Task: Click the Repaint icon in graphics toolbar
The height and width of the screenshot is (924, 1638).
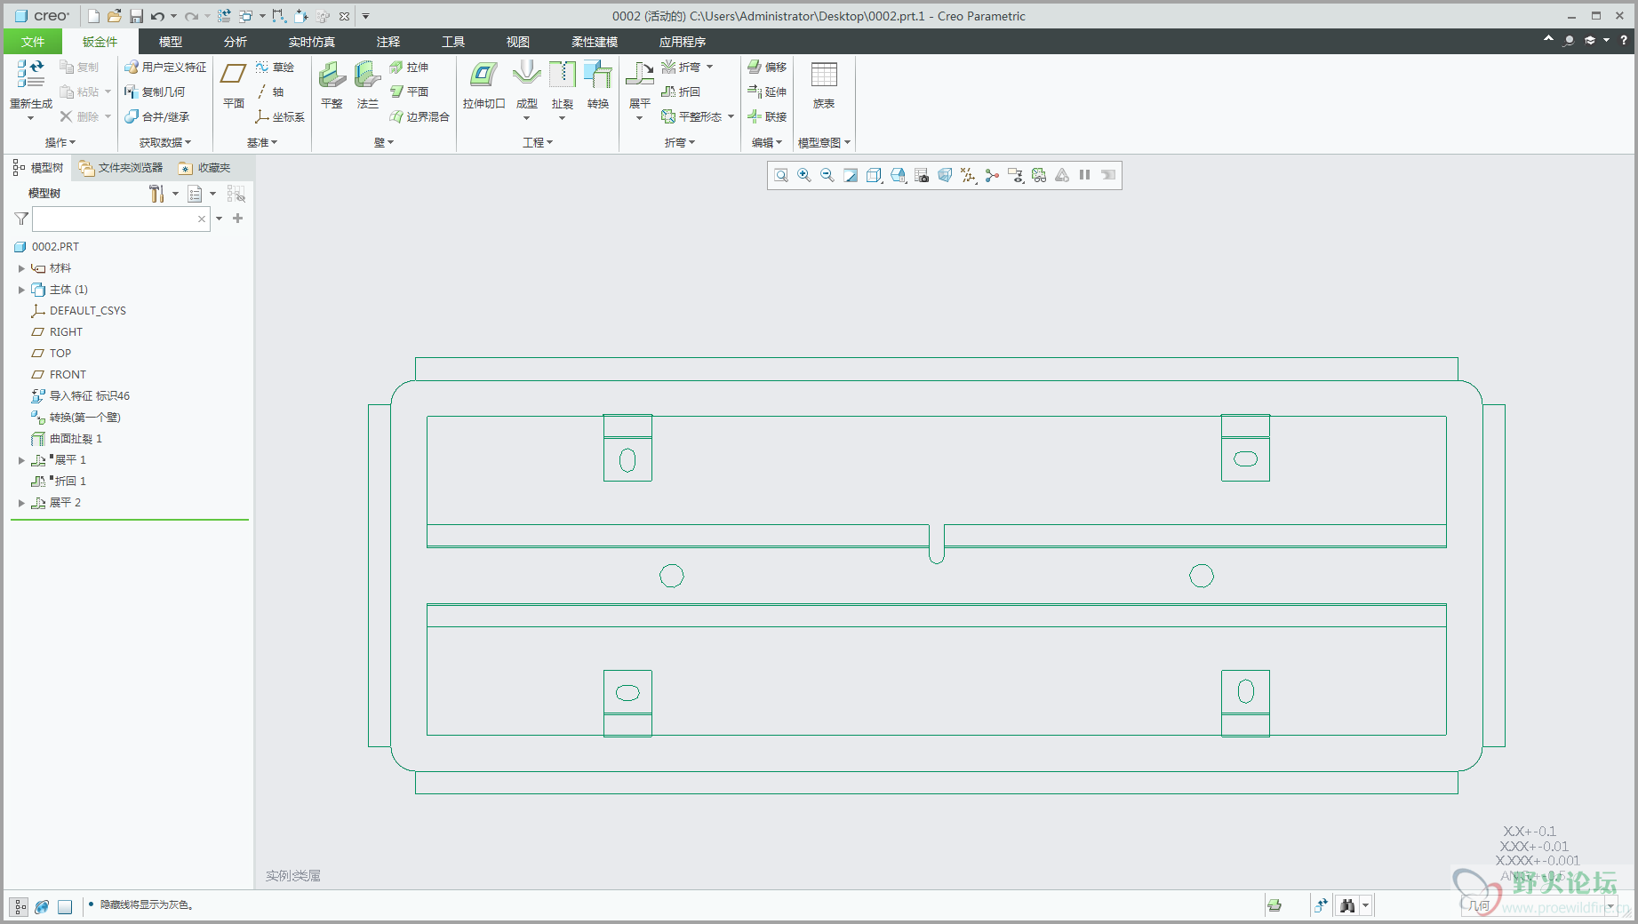Action: (x=851, y=175)
